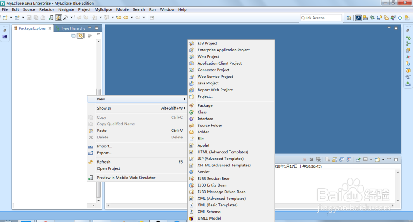Select Preview in Mobile Web Simulator
The image size is (413, 222).
coord(137,178)
